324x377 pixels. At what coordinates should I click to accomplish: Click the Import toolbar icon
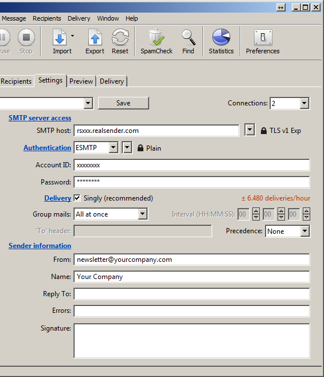[x=60, y=37]
